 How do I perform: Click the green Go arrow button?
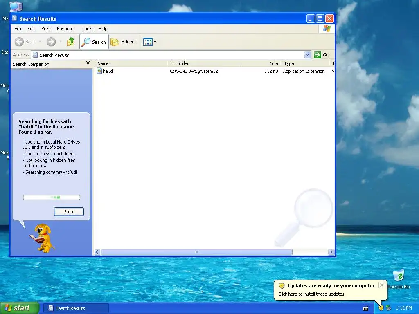tap(317, 55)
